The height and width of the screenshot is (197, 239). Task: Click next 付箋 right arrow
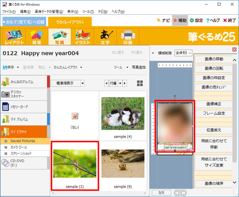tap(125, 83)
